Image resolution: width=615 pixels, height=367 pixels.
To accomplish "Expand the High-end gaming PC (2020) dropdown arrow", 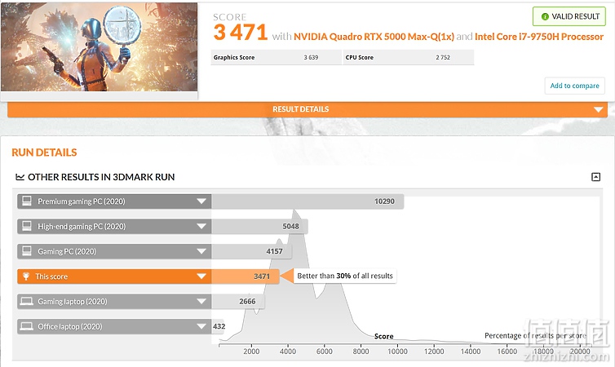I will (201, 226).
